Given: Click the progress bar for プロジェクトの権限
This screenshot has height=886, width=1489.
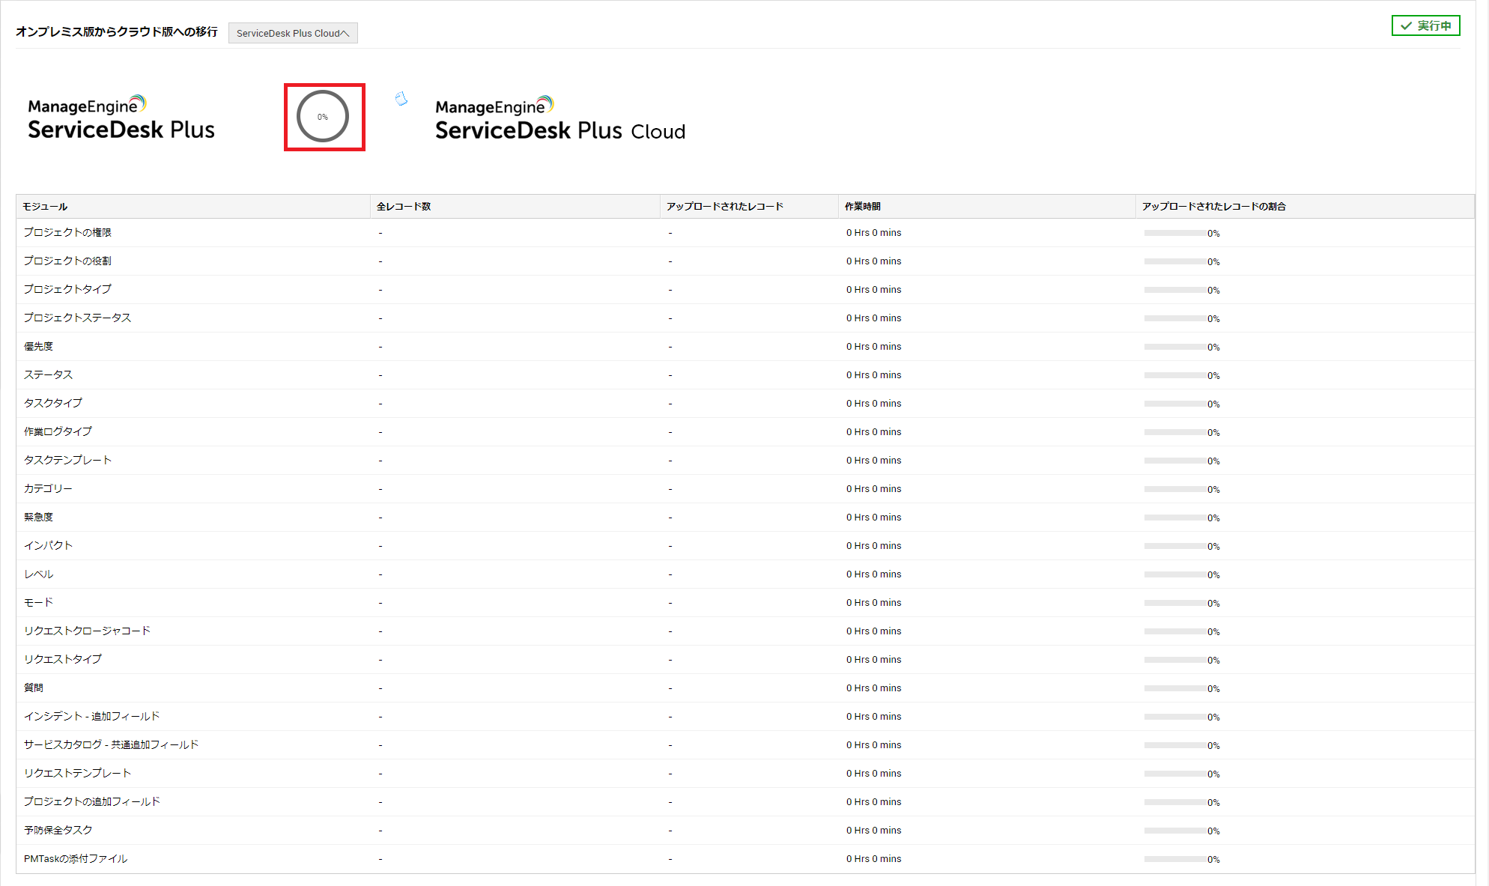Looking at the screenshot, I should [1174, 234].
